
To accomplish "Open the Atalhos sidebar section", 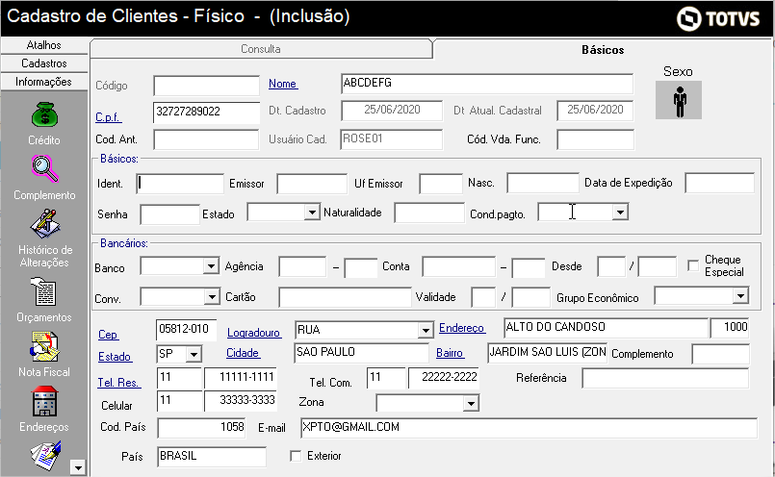I will [x=44, y=45].
